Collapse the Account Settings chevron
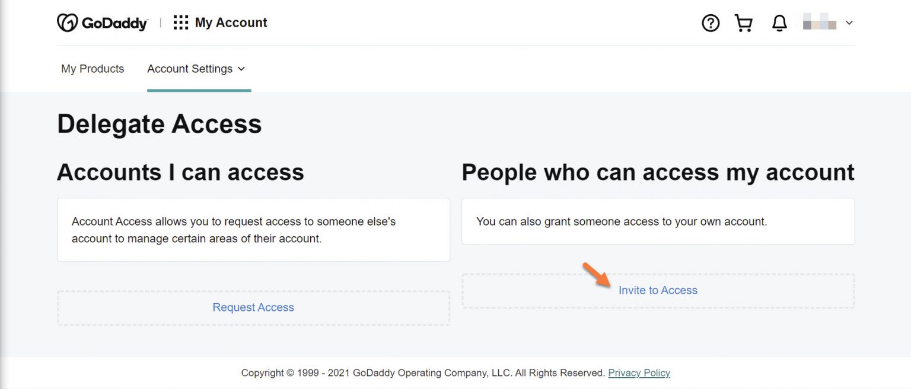911x389 pixels. 242,69
